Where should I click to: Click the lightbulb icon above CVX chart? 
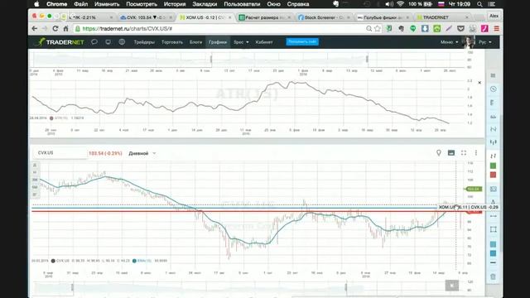(x=439, y=152)
